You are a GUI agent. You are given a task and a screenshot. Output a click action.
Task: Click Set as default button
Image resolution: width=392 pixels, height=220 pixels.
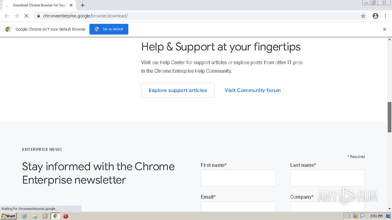click(x=109, y=29)
